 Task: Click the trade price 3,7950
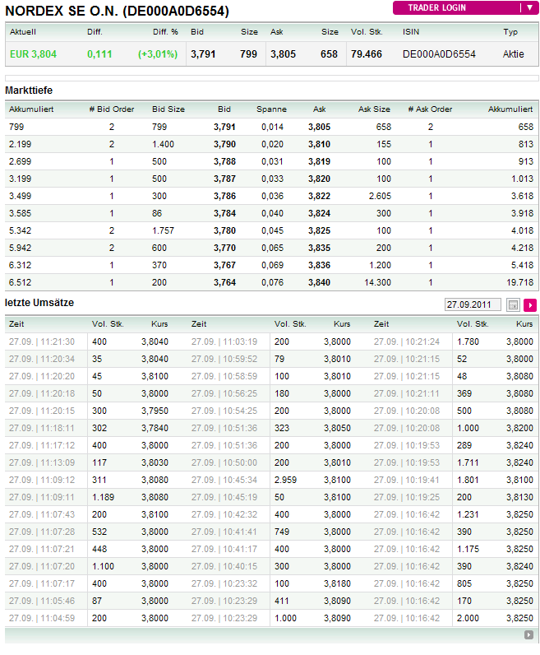[155, 411]
